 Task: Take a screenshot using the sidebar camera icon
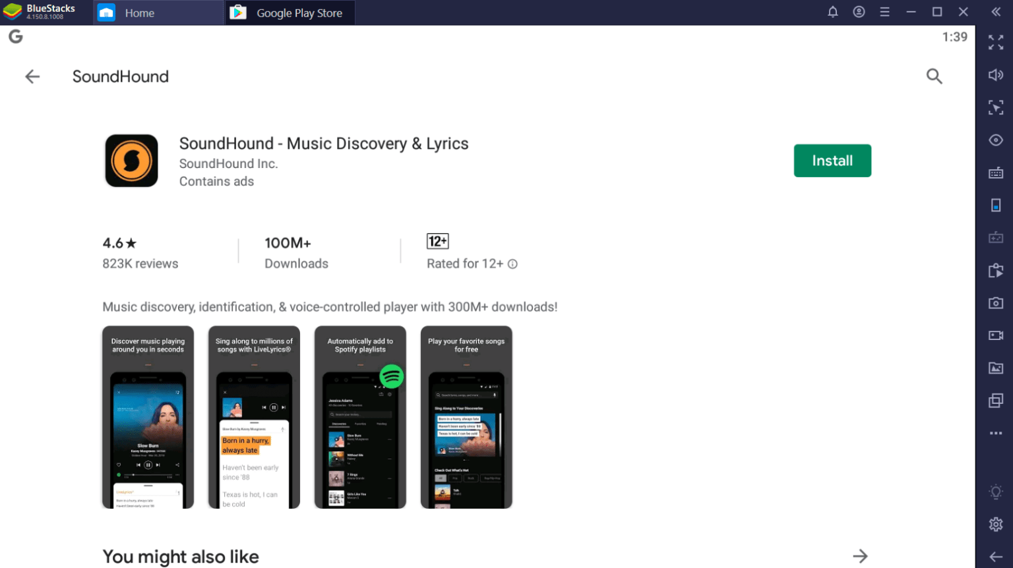point(996,302)
